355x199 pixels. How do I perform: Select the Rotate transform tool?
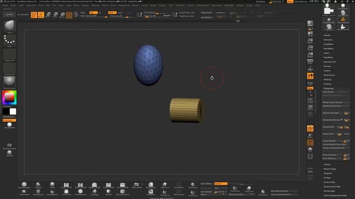coord(62,15)
